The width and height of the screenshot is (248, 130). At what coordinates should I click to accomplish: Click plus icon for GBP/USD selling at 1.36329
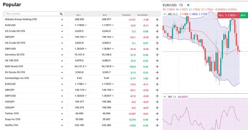[157, 49]
